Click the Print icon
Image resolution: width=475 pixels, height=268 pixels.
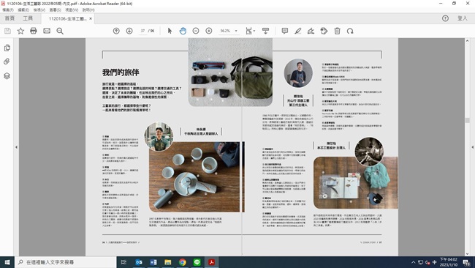pos(34,31)
